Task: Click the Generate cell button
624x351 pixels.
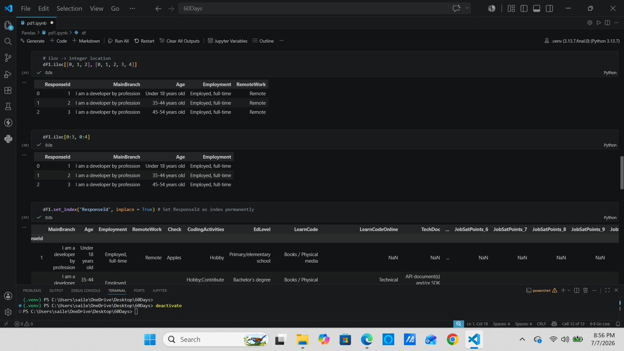Action: click(x=32, y=41)
